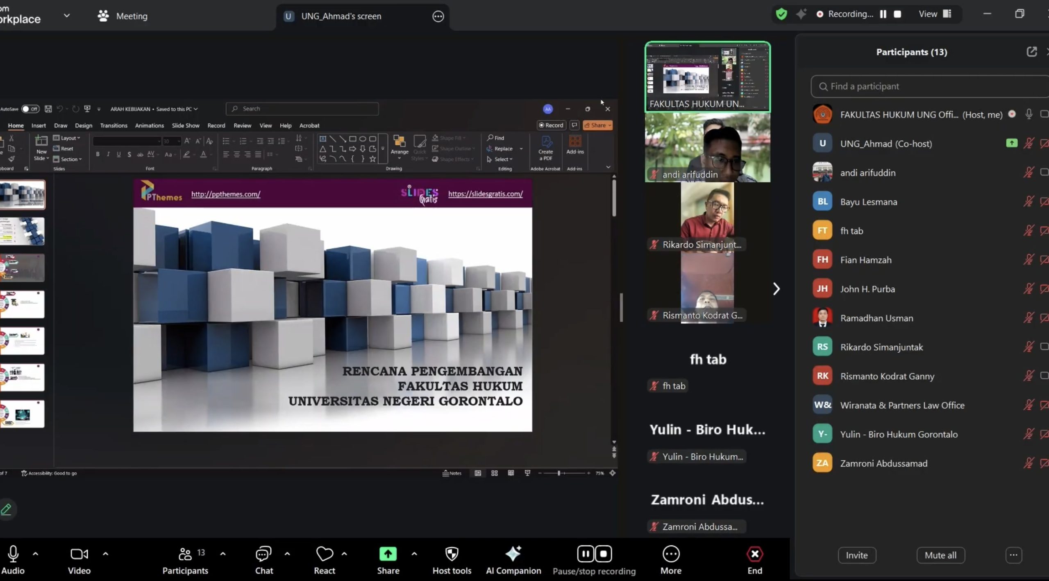Open Host tools shield icon
The width and height of the screenshot is (1049, 581).
[x=452, y=554]
